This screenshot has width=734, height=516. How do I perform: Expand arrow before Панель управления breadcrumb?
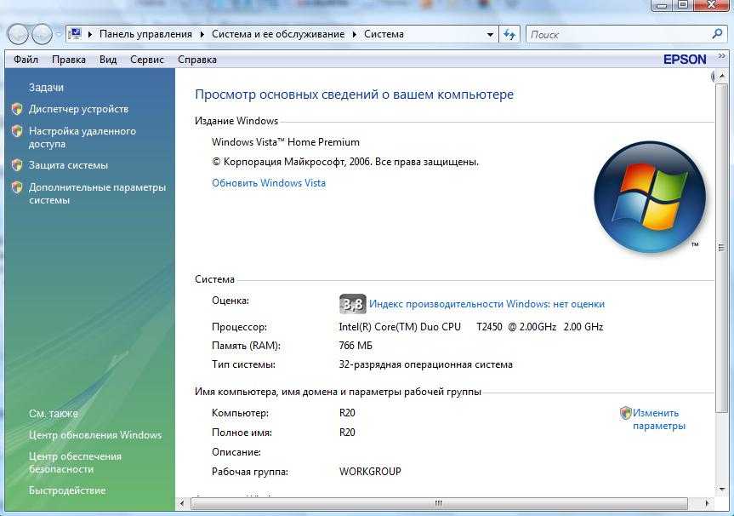(90, 34)
